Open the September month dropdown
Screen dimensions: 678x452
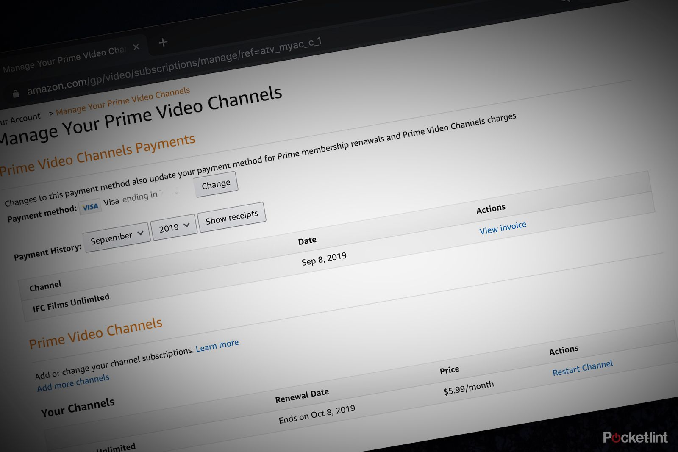click(x=117, y=237)
